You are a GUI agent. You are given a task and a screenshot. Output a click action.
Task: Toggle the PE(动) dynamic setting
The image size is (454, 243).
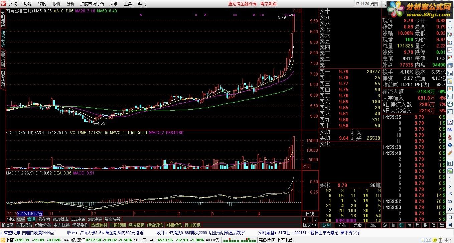tap(421, 85)
